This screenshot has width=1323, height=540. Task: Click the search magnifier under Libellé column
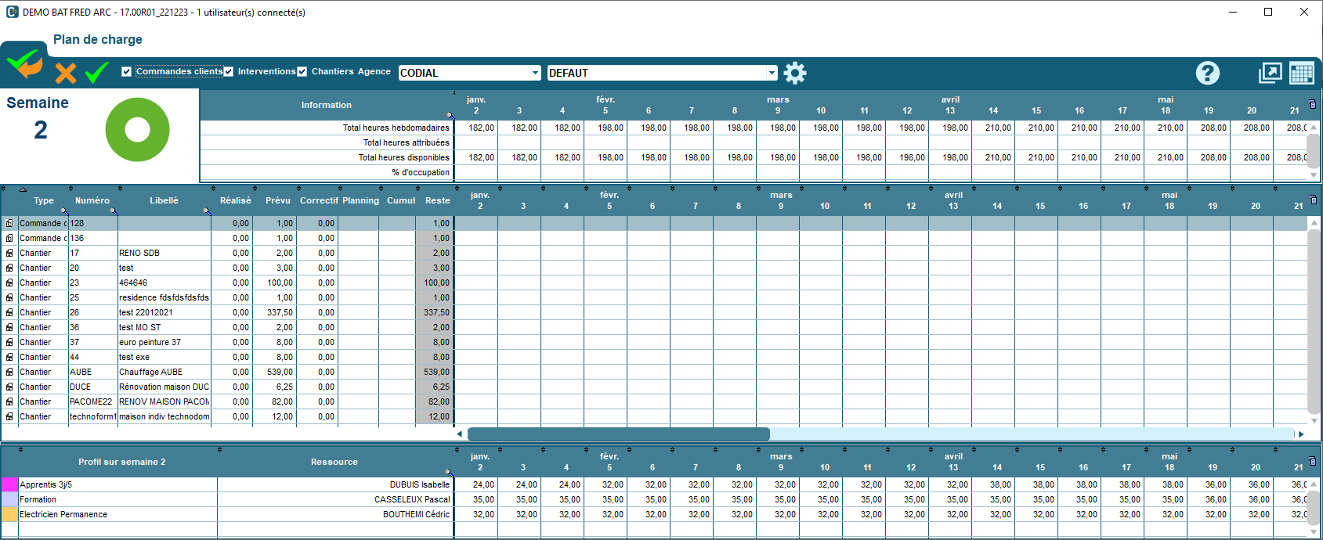coord(207,211)
